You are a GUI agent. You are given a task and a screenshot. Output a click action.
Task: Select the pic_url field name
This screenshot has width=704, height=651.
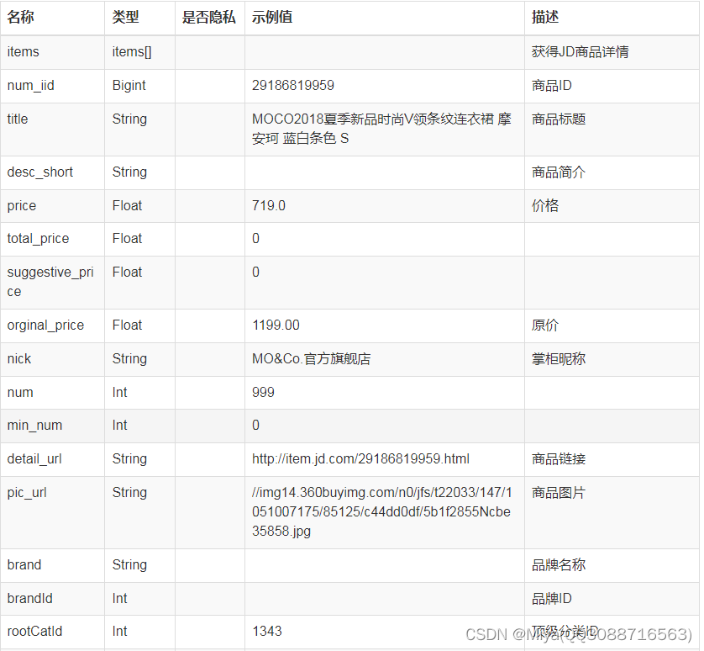27,493
